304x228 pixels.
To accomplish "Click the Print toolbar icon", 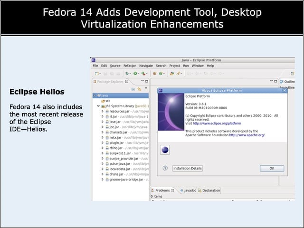I will tap(118, 74).
